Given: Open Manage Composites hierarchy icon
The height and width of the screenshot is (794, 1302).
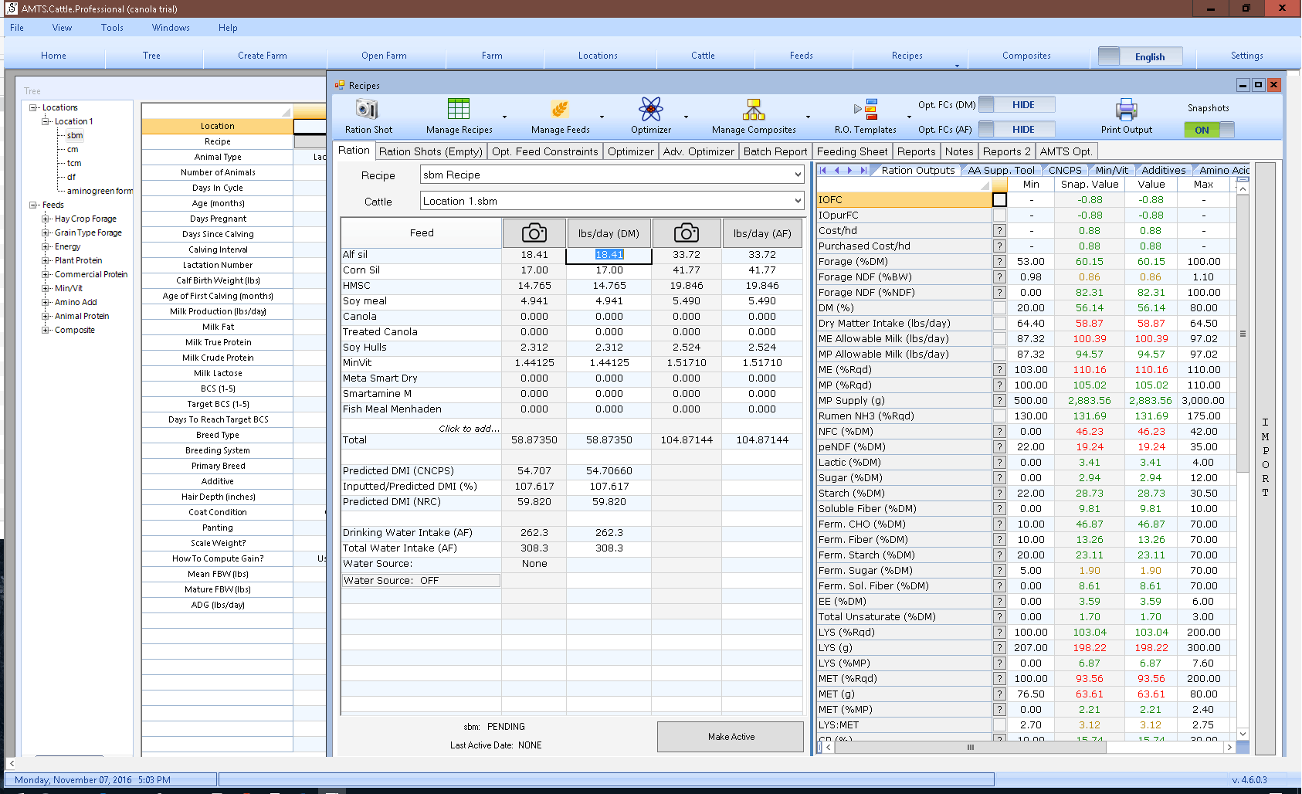Looking at the screenshot, I should [754, 109].
